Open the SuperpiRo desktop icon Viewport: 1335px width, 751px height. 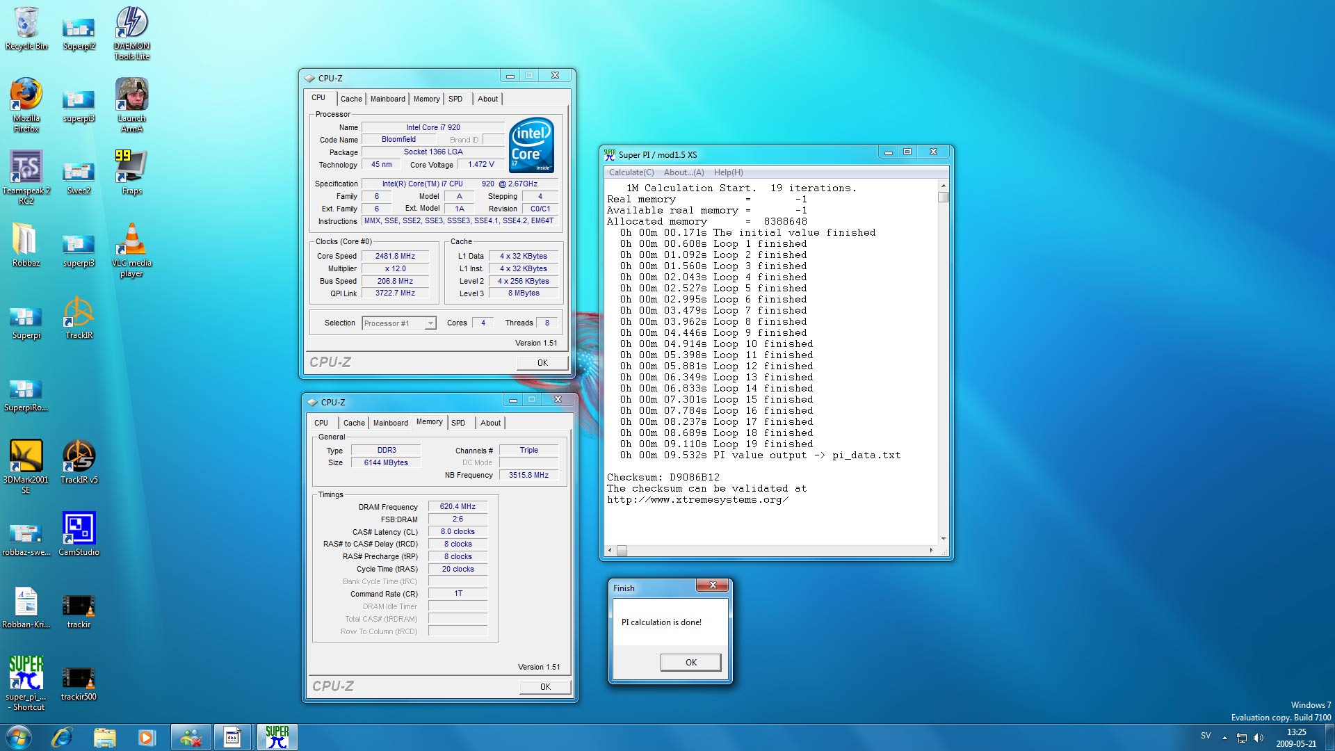click(x=26, y=394)
